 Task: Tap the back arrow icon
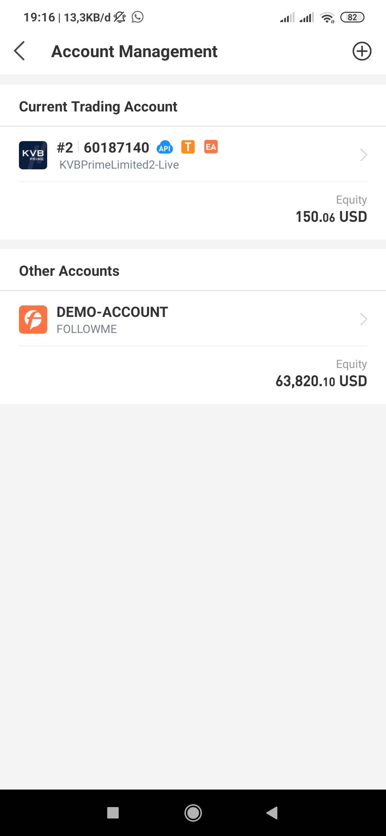pyautogui.click(x=20, y=51)
